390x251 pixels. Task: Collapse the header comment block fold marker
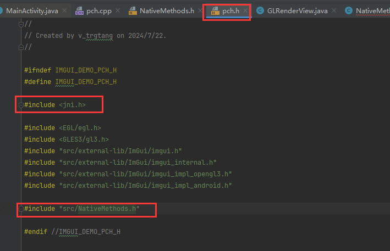click(x=21, y=24)
